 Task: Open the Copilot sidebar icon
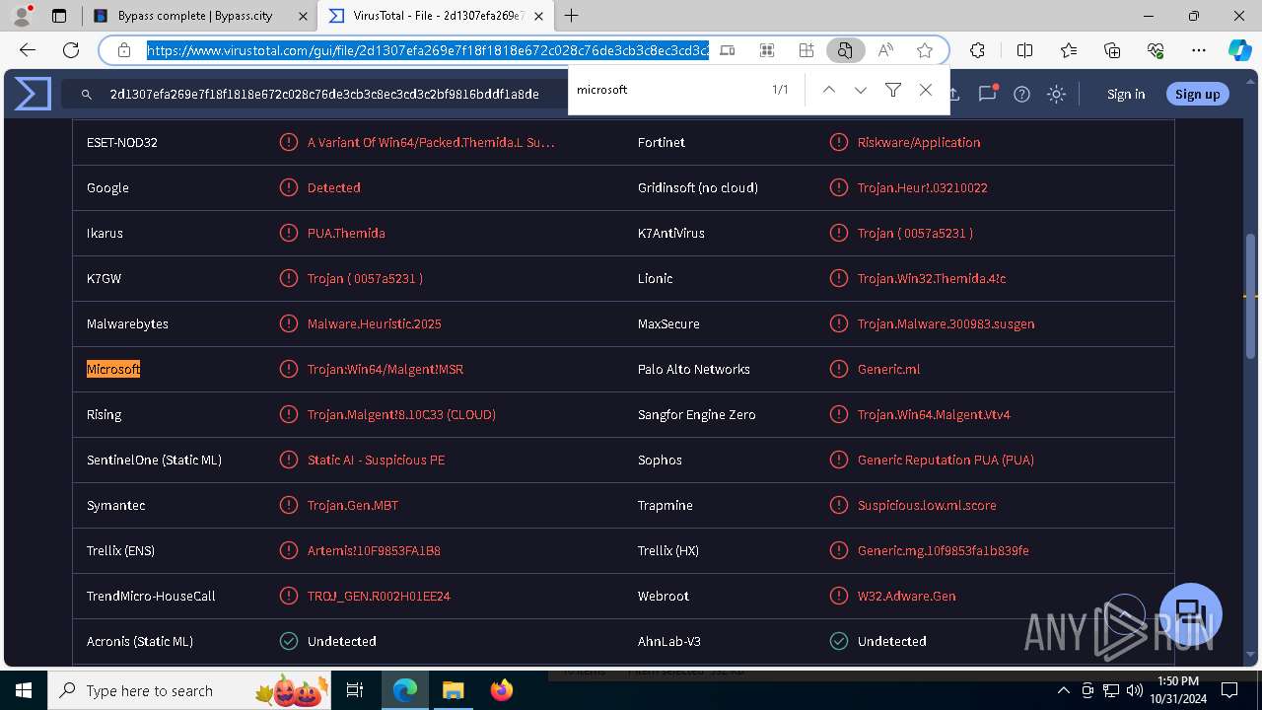[1239, 50]
